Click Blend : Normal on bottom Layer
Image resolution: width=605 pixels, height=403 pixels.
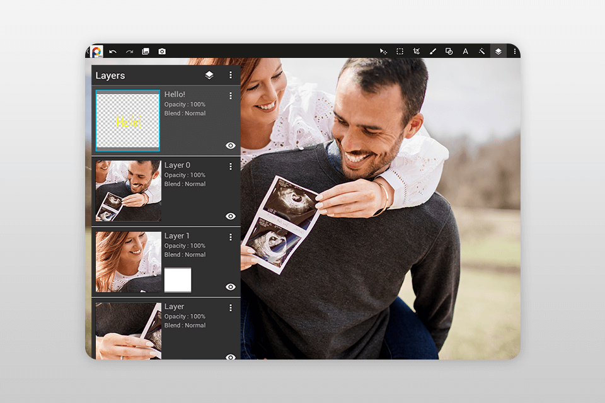(x=185, y=326)
